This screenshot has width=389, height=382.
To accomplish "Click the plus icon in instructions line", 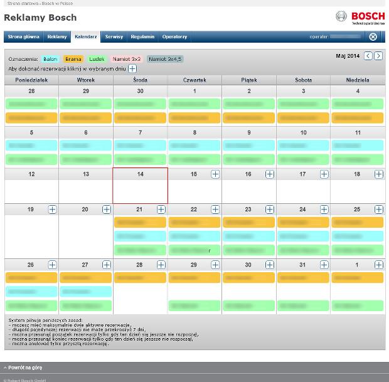I will pos(132,69).
